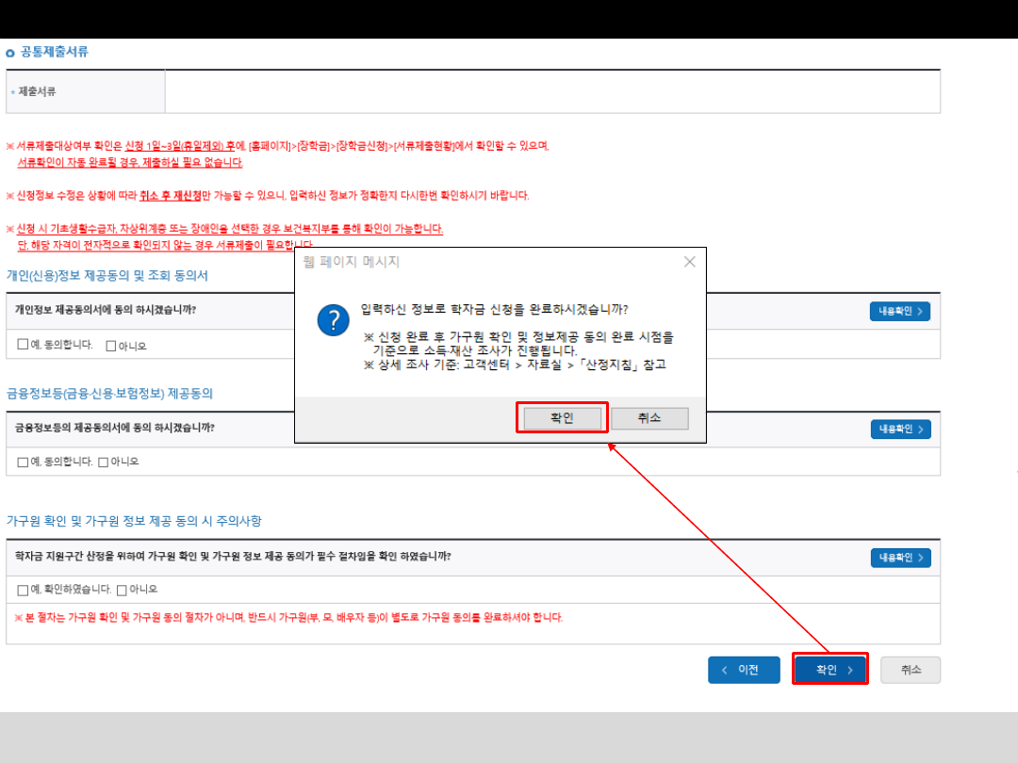Click underlined '취소 후 재신청' text
The width and height of the screenshot is (1018, 763).
(x=170, y=196)
